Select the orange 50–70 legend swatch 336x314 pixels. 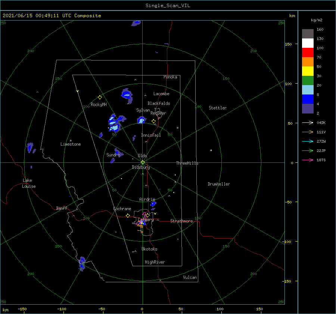308,62
